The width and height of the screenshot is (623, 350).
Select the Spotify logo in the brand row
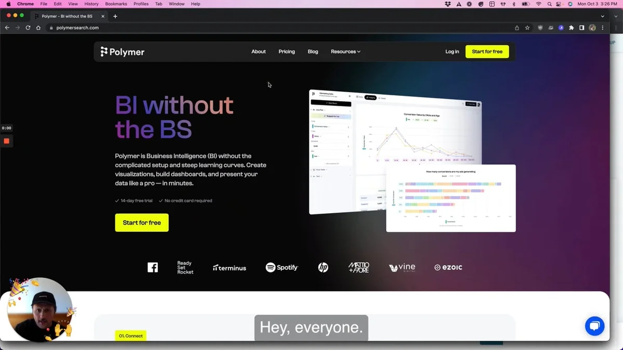[281, 268]
